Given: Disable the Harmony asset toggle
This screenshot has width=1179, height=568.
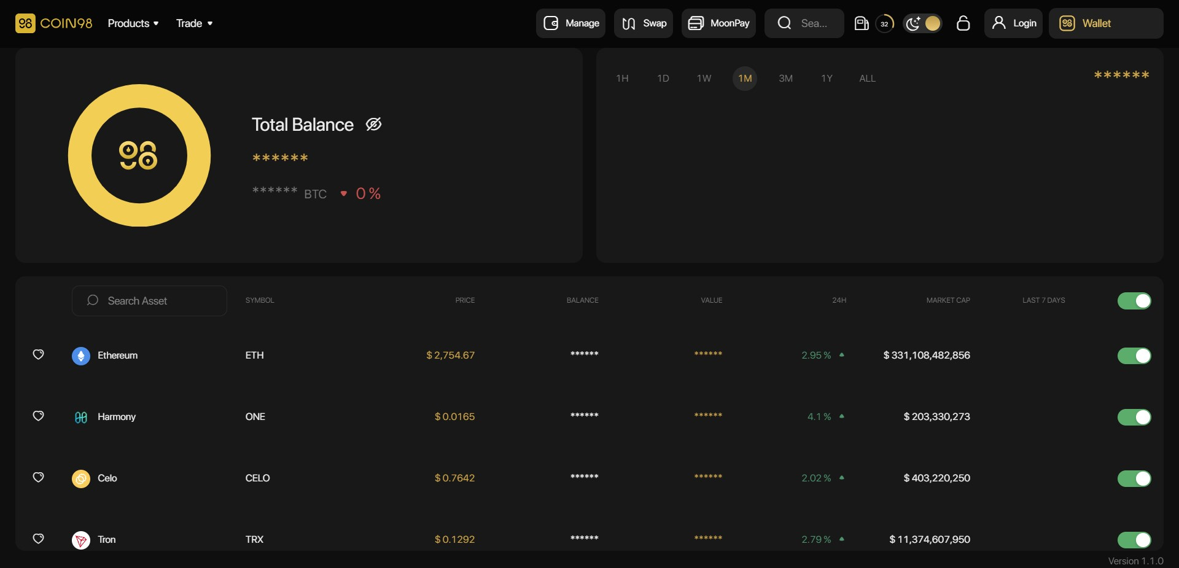Looking at the screenshot, I should coord(1134,417).
